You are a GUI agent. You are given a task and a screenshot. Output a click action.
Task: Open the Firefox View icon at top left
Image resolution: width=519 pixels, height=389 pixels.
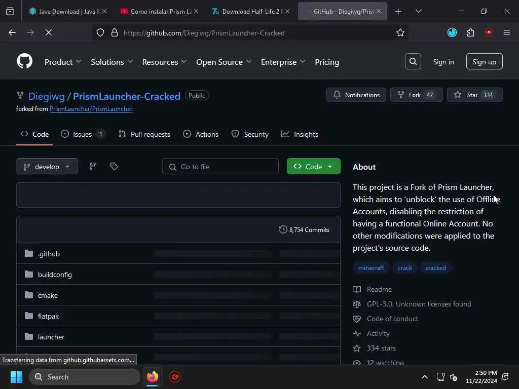(x=10, y=11)
